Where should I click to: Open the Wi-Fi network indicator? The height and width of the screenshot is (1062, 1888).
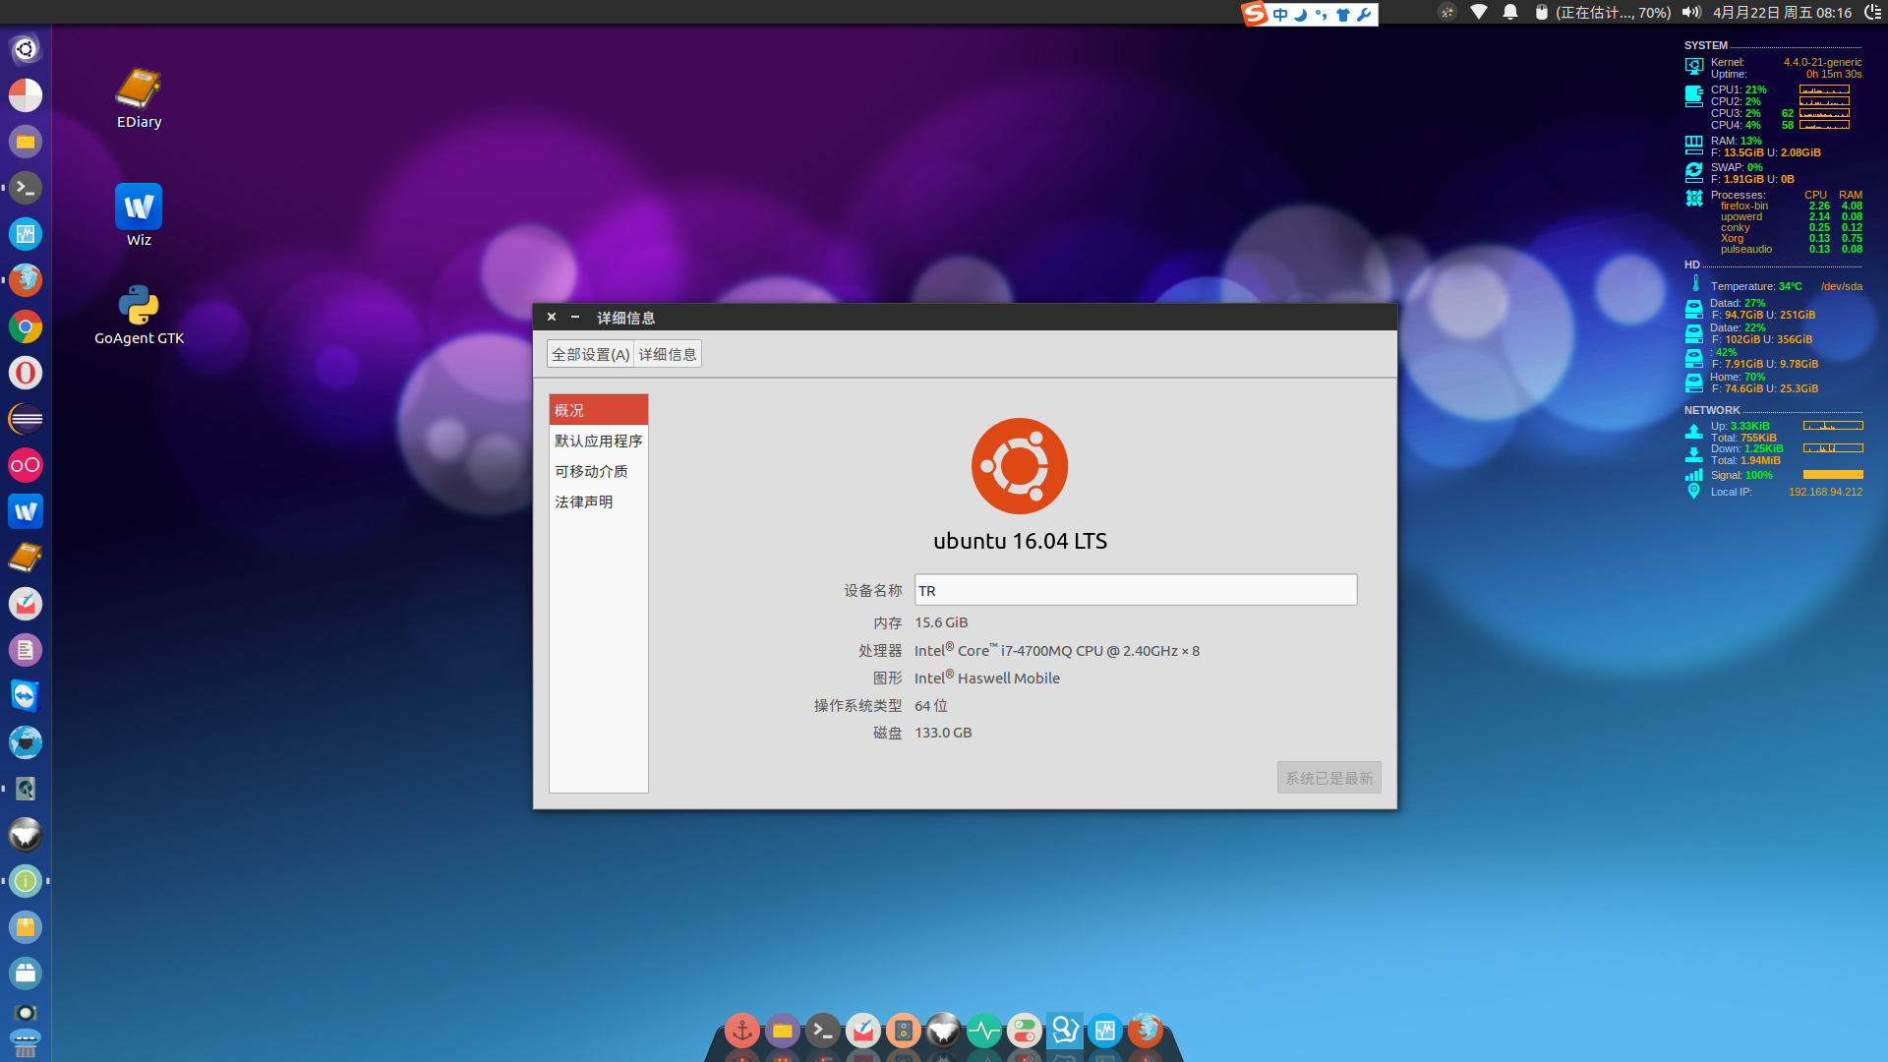(x=1479, y=13)
